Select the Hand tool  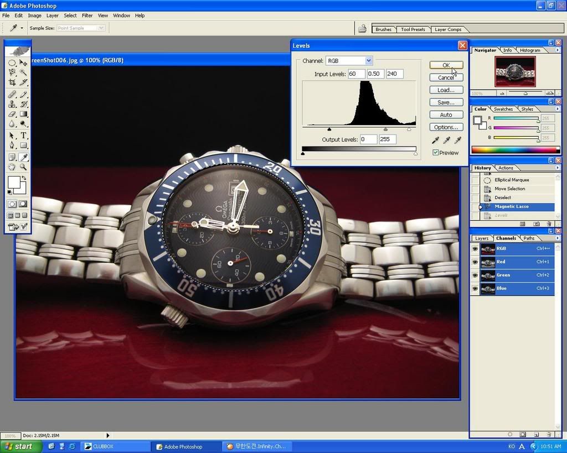click(x=12, y=167)
